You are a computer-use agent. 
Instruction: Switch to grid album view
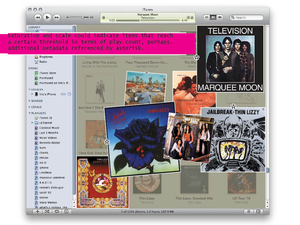click(213, 17)
